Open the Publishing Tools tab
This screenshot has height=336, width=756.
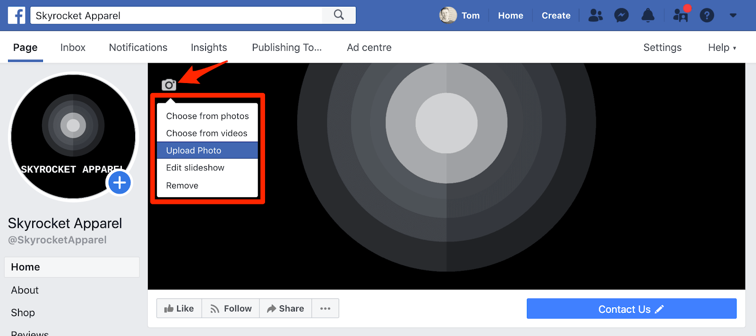click(x=287, y=47)
